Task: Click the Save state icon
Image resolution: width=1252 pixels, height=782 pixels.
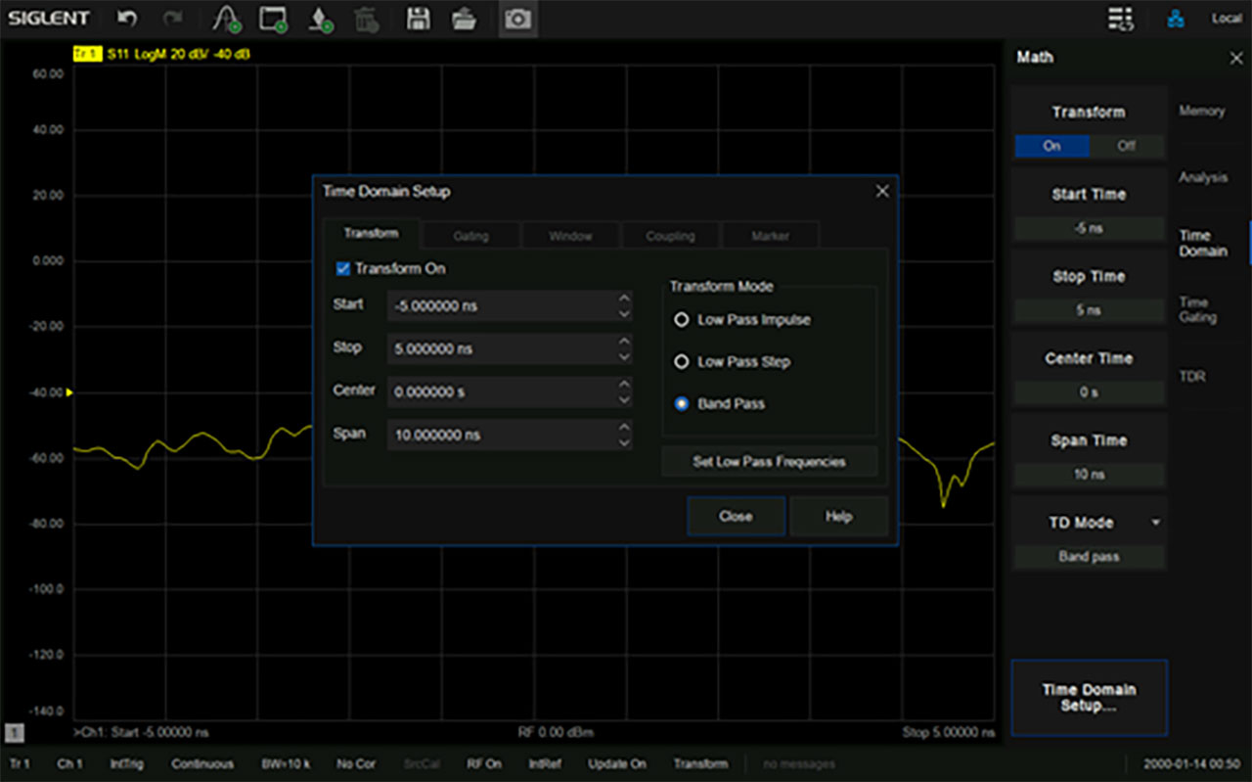Action: click(418, 18)
